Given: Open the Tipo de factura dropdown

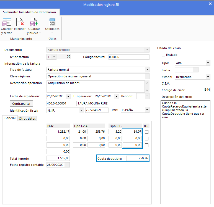Looking at the screenshot, I should click(x=147, y=69).
